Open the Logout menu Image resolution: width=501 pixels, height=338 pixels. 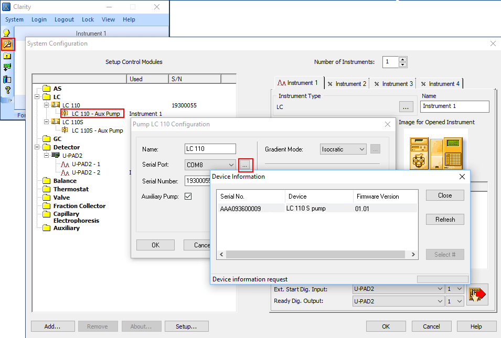[x=64, y=19]
